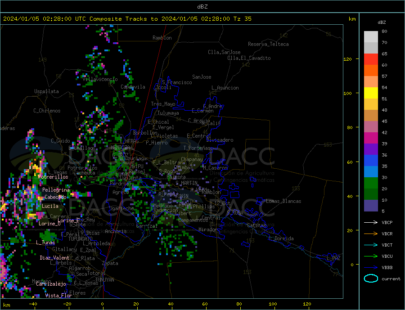Click the orange VBCR arrow icon

(371, 234)
